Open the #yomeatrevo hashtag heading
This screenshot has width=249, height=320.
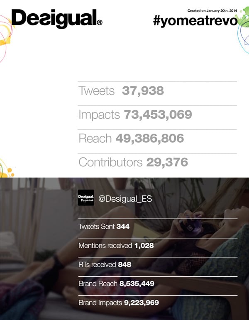(x=195, y=21)
